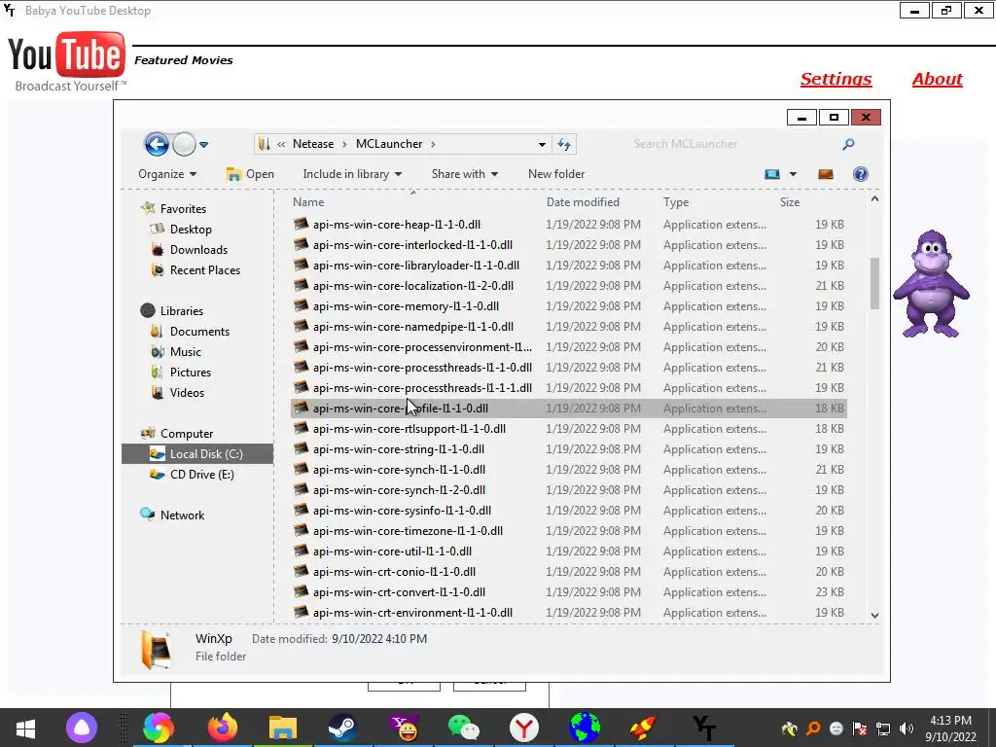Open Yandex browser taskbar icon
Viewport: 996px width, 747px height.
pyautogui.click(x=524, y=728)
